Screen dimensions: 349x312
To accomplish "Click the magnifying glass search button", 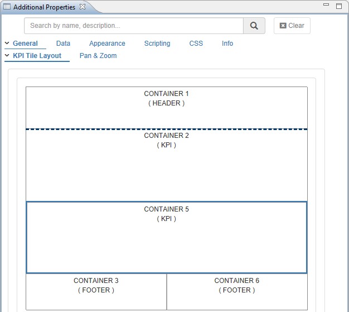I will tap(254, 26).
